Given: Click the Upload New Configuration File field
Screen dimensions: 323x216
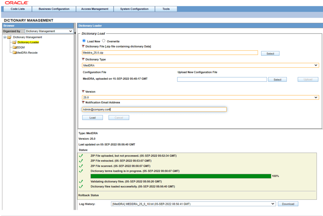Looking at the screenshot, I should (222, 79).
